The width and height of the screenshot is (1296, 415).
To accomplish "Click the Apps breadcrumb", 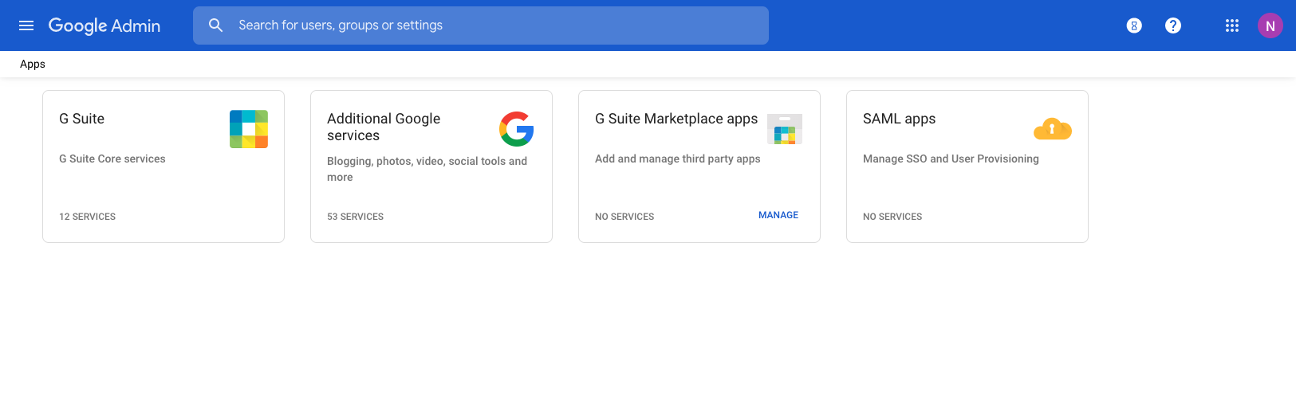I will pos(33,64).
